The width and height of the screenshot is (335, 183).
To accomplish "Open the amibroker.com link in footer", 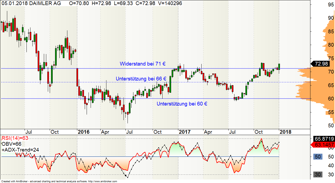I will (x=102, y=181).
